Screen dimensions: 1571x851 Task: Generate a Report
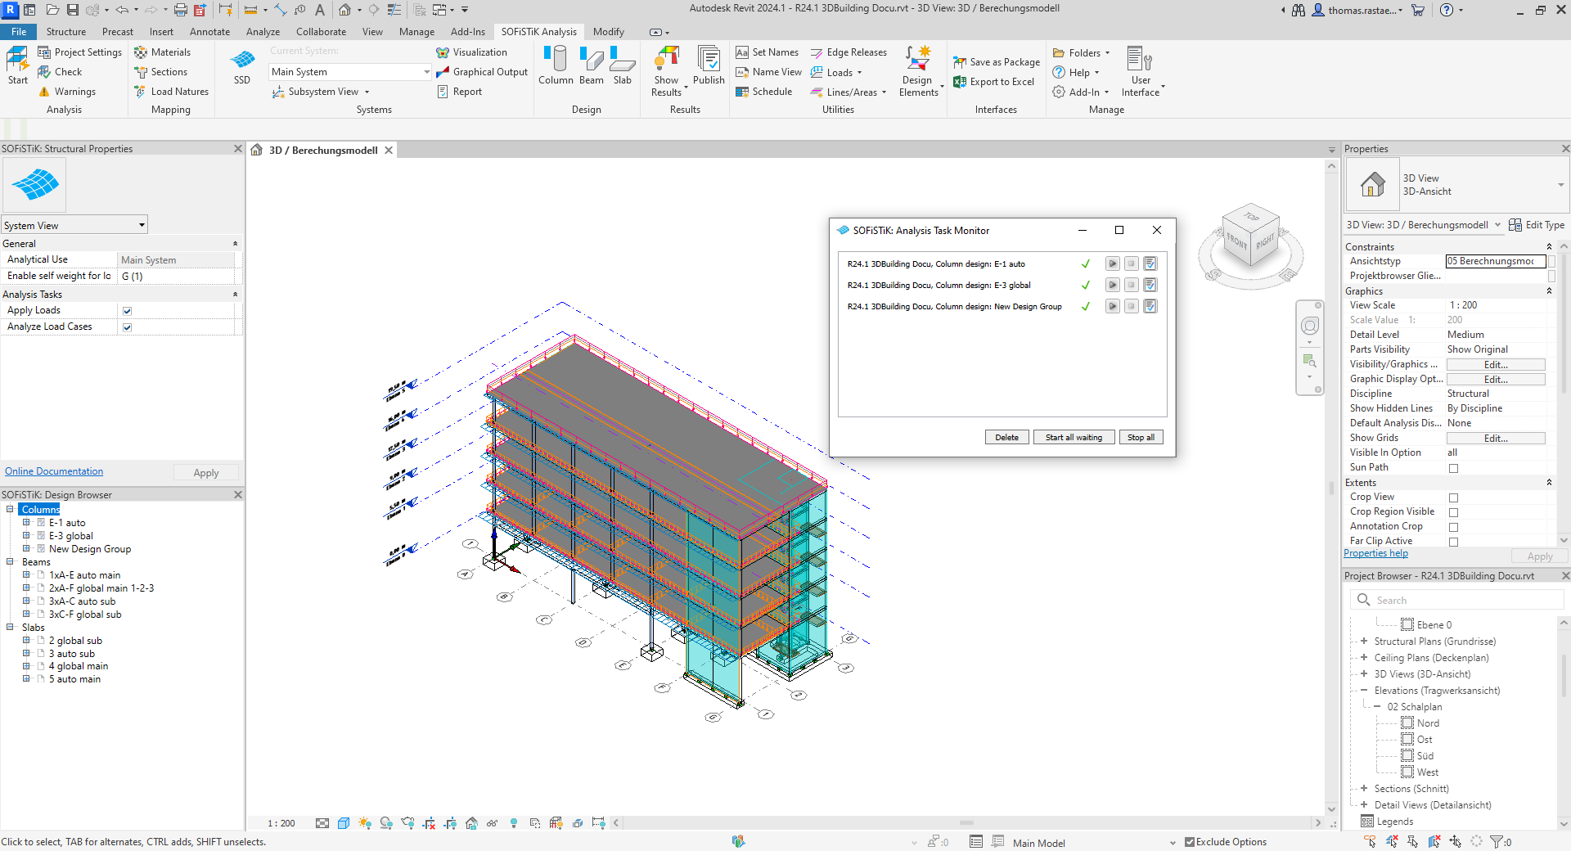(x=459, y=92)
